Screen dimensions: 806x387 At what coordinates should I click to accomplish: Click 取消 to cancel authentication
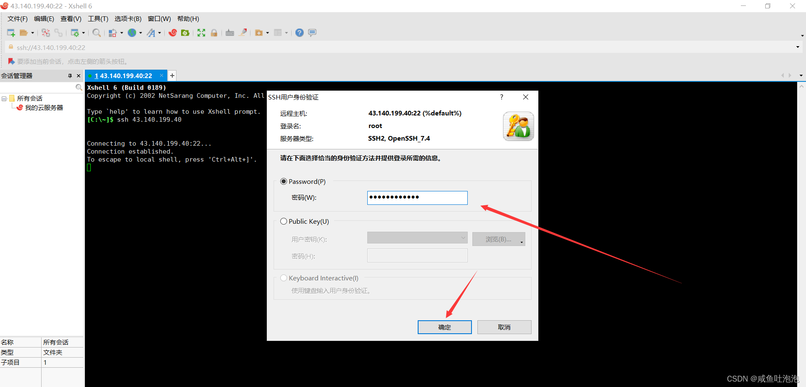(x=504, y=327)
